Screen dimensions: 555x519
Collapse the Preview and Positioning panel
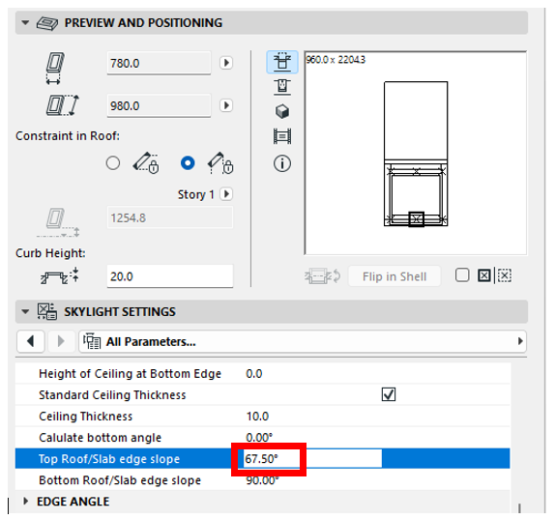pyautogui.click(x=25, y=23)
